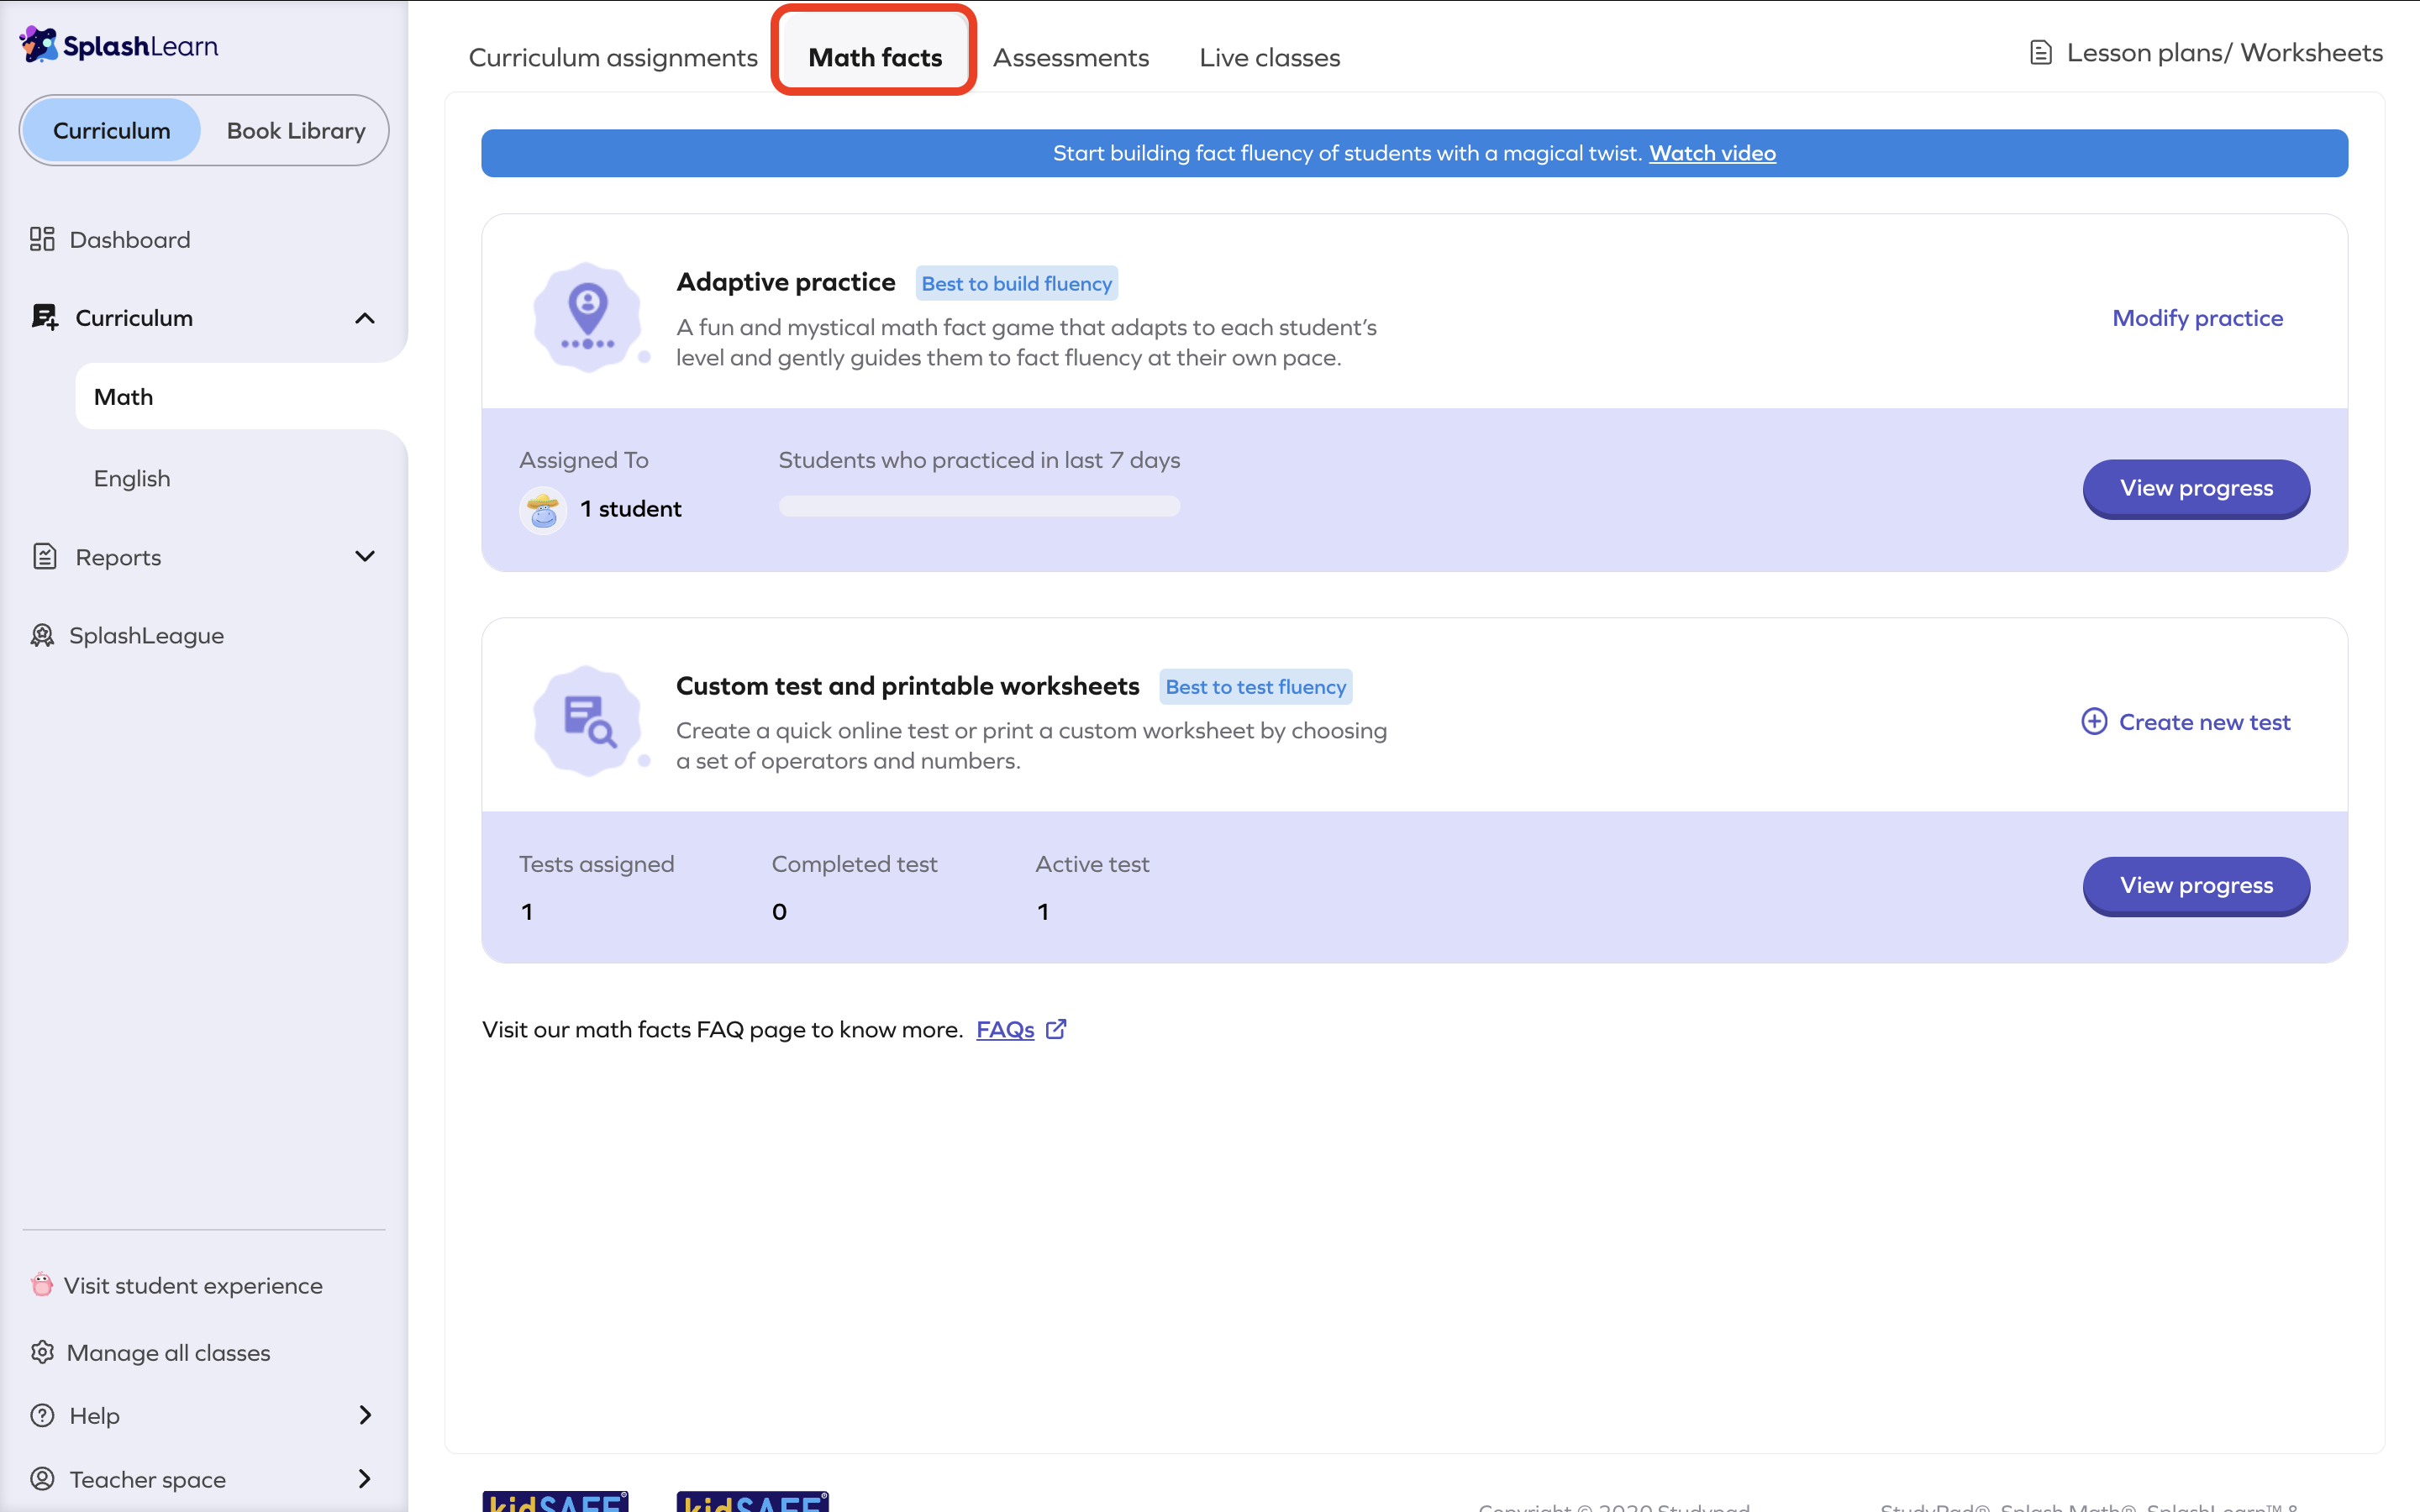Click the Best to build fluency tag
Viewport: 2420px width, 1512px height.
tap(1016, 283)
